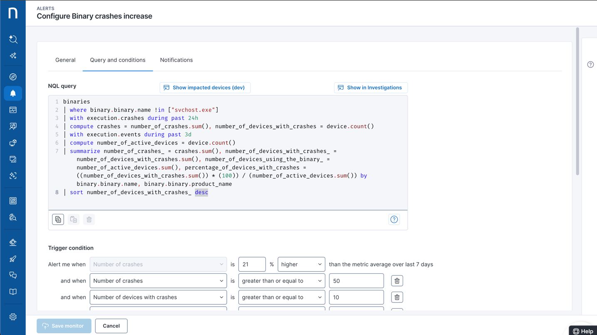Click the copy query icon

[x=58, y=219]
